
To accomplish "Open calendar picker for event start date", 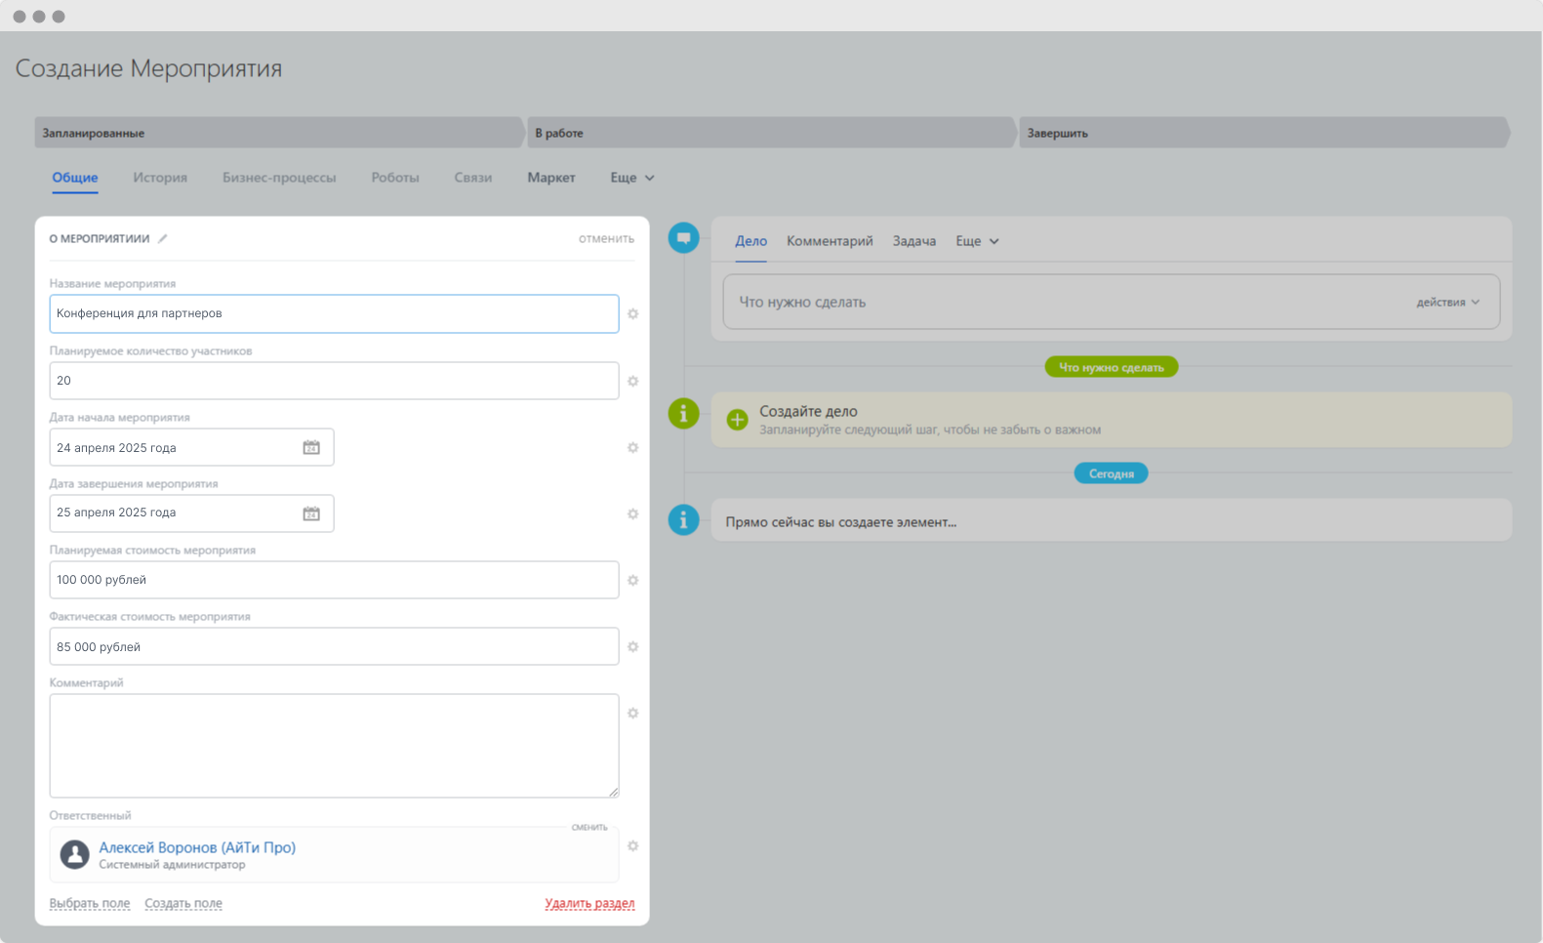I will [311, 447].
